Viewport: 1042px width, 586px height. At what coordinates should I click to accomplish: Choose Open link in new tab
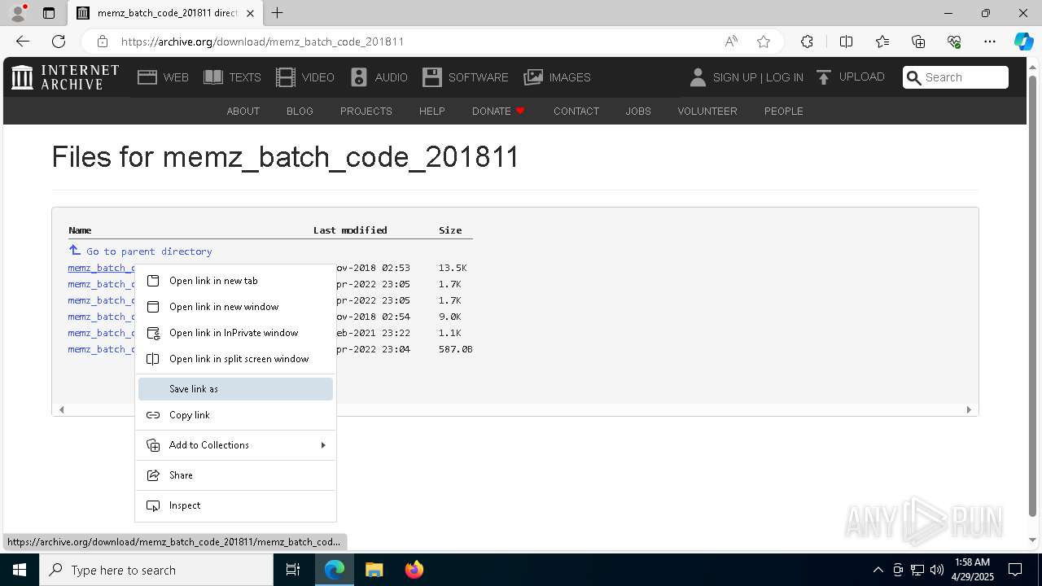click(x=235, y=281)
